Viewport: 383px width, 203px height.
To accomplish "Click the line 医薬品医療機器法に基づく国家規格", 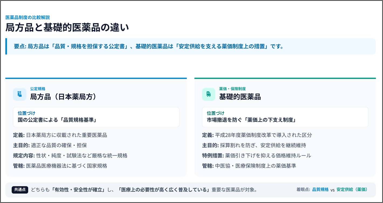I will pyautogui.click(x=60, y=166).
